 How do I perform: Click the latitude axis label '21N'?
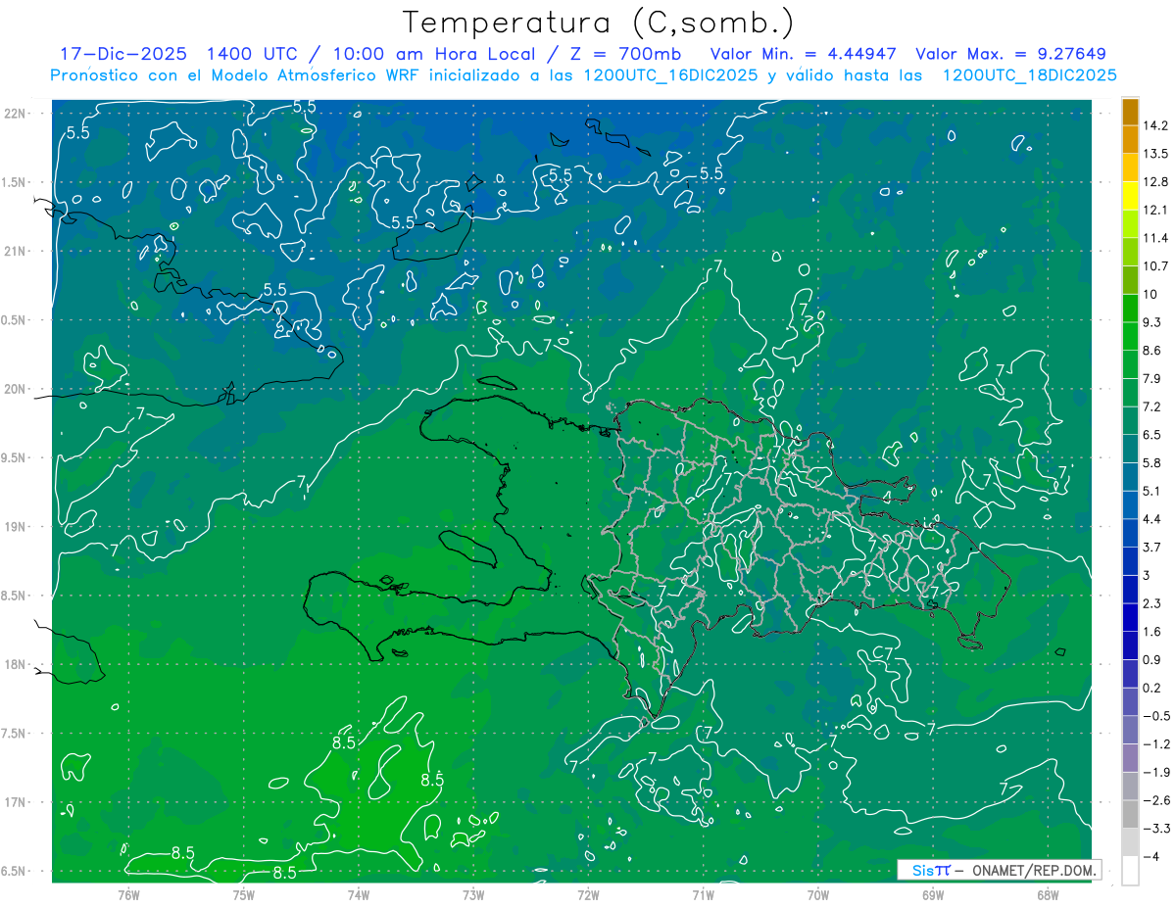(x=16, y=251)
